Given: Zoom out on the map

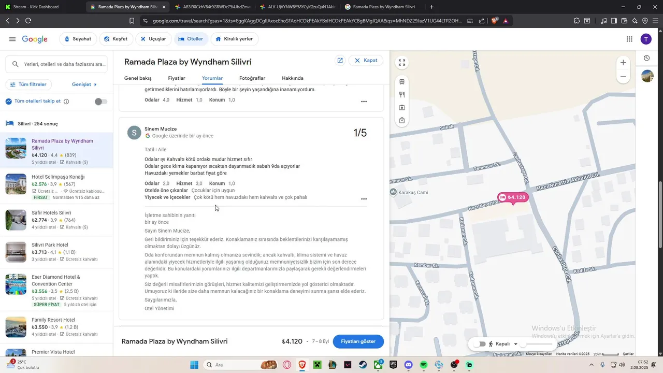Looking at the screenshot, I should point(623,77).
